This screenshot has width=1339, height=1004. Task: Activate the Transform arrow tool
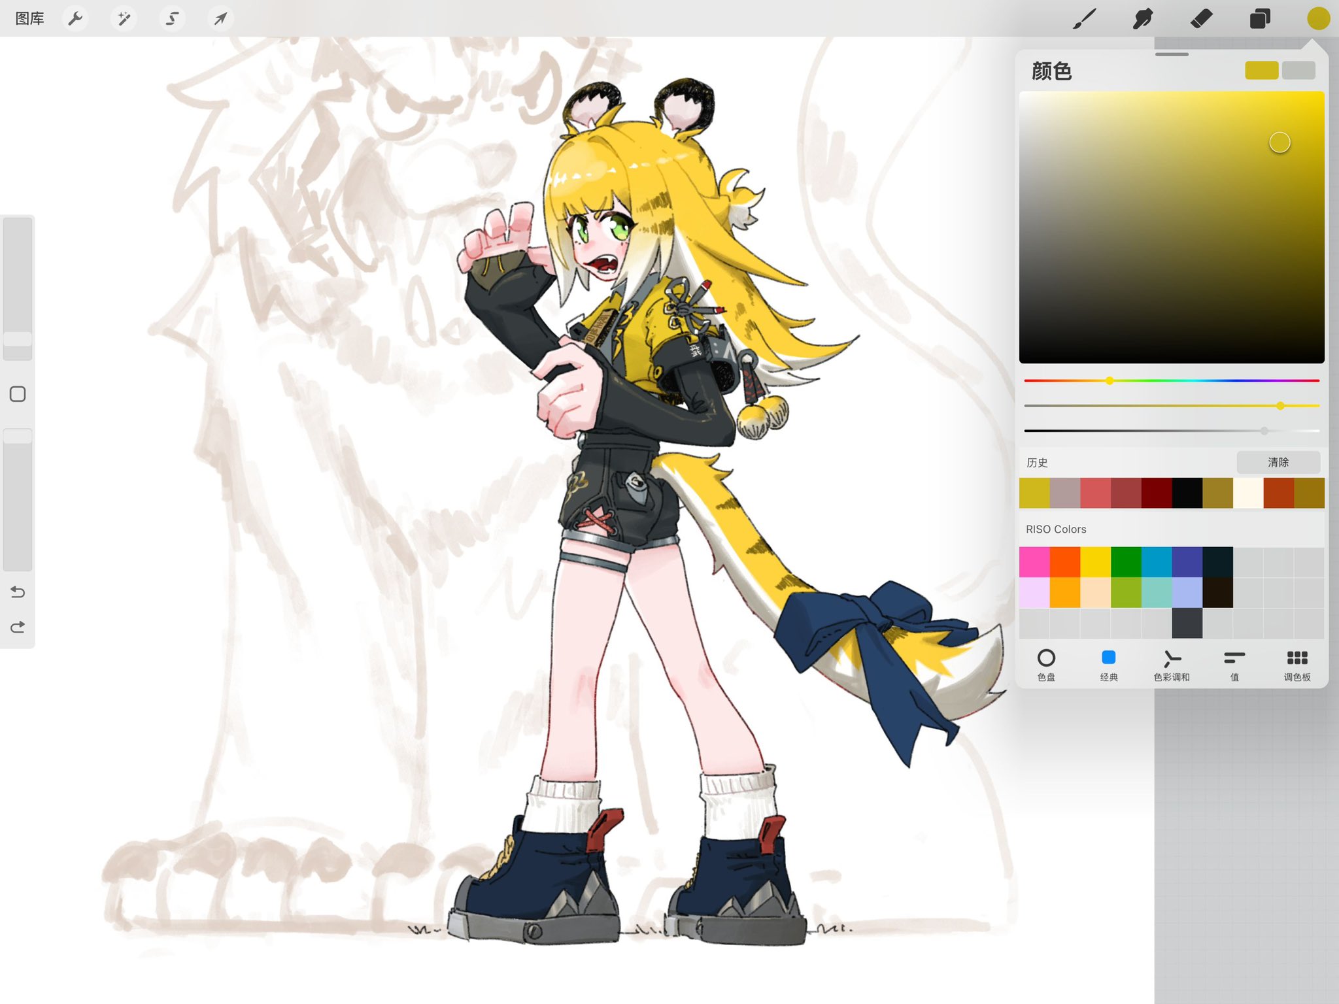[220, 18]
